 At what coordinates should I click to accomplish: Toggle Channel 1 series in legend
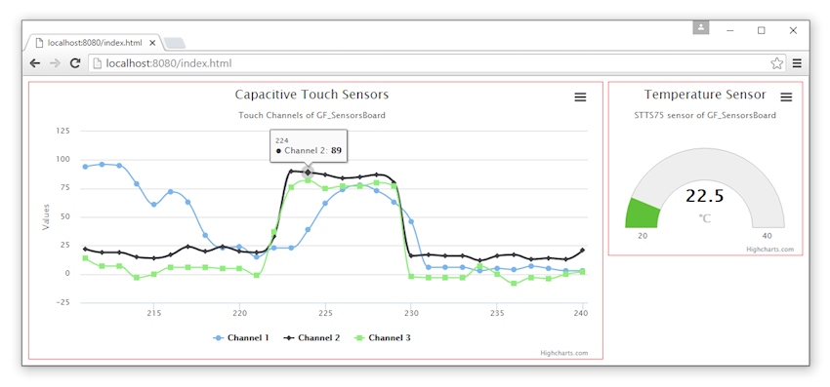(x=241, y=338)
